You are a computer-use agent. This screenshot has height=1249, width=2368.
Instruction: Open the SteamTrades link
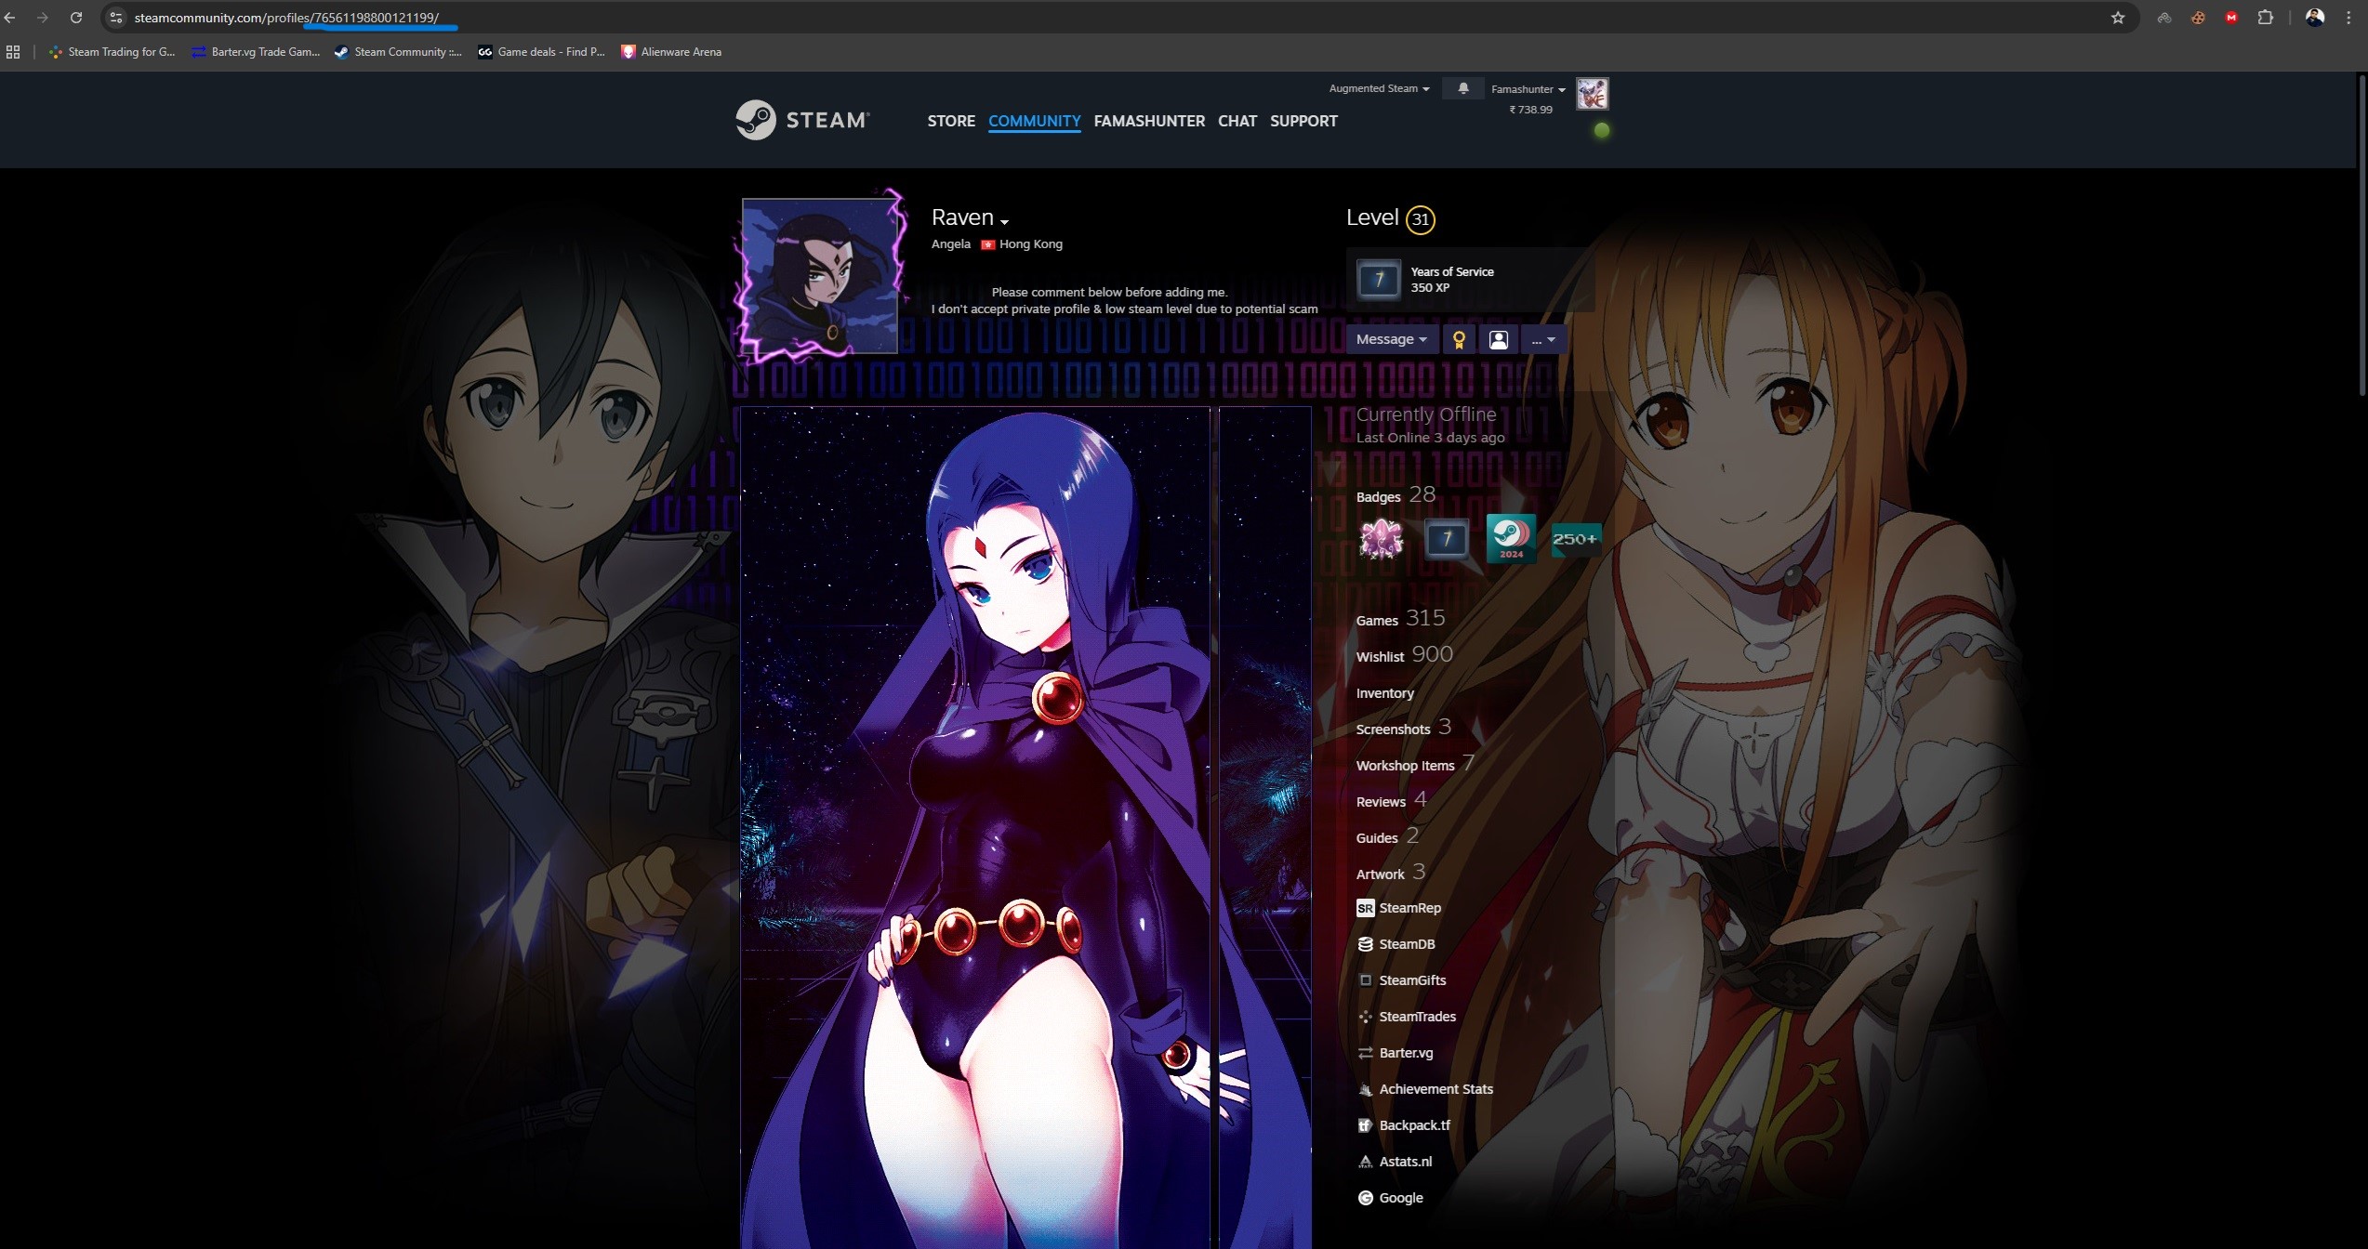[1407, 1017]
